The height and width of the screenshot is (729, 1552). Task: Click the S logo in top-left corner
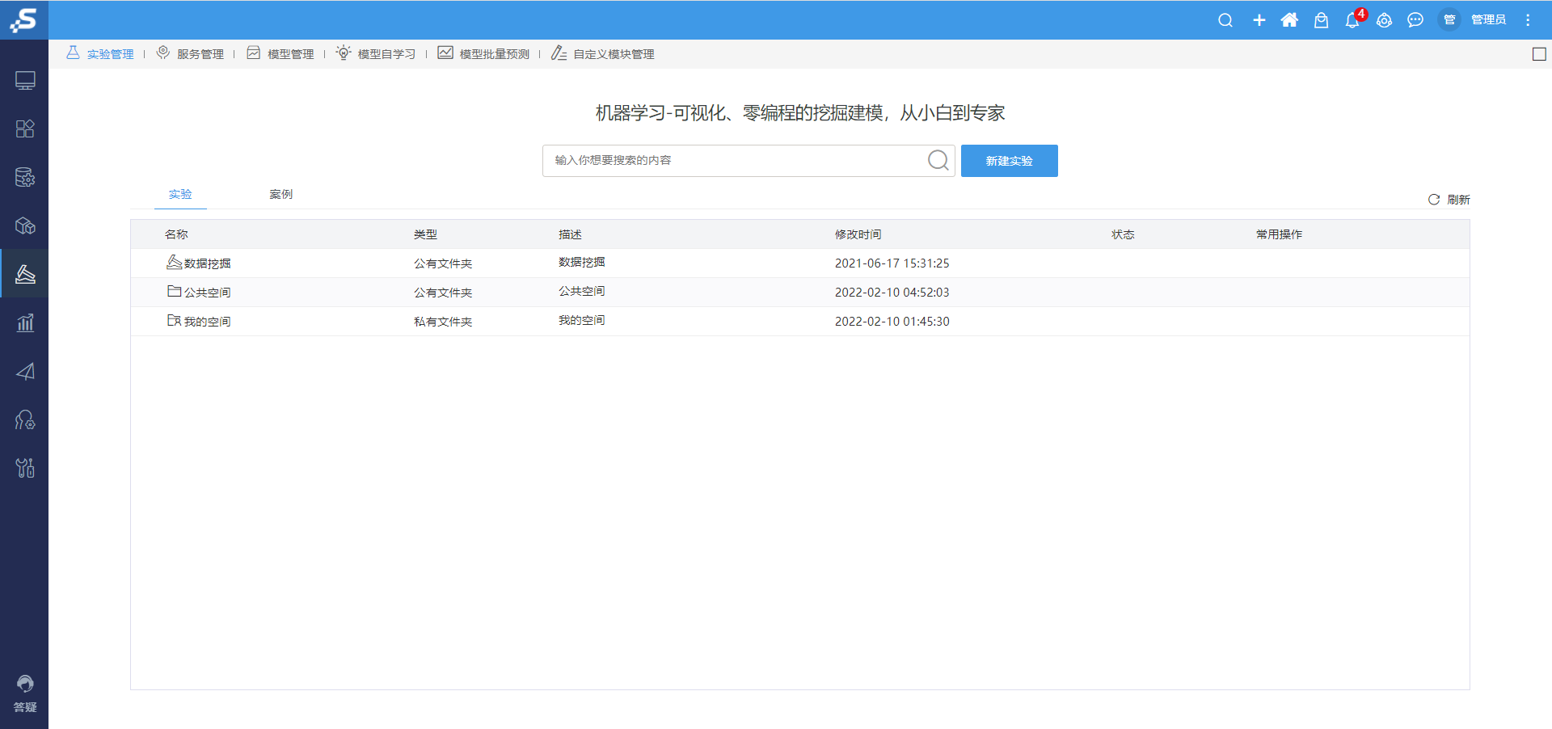[x=24, y=19]
